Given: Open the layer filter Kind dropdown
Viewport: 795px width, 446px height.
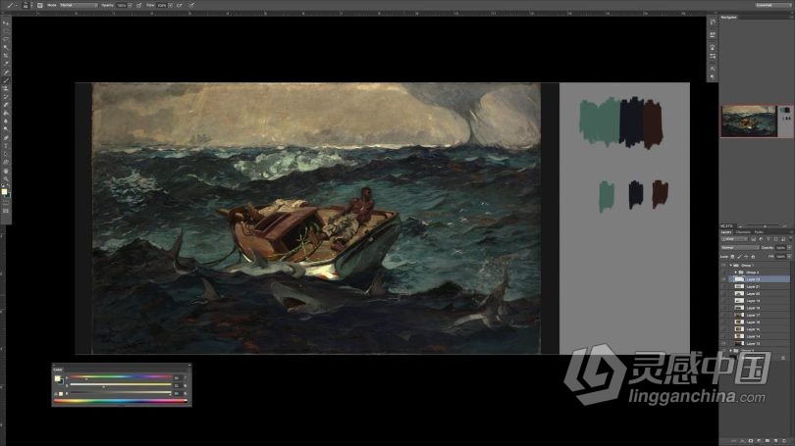Looking at the screenshot, I should [734, 239].
